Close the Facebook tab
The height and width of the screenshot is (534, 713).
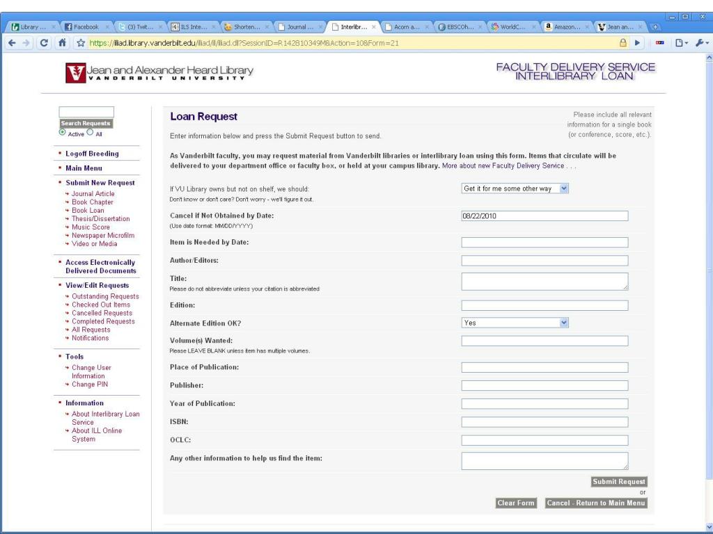[107, 27]
